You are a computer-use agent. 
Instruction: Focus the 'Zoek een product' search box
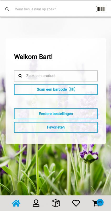click(56, 76)
